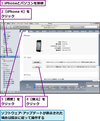Click the add playlist (+) button
Screen dimensions: 100x121
[x=4, y=92]
